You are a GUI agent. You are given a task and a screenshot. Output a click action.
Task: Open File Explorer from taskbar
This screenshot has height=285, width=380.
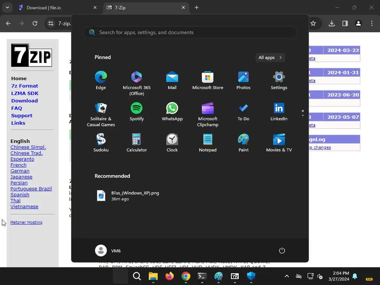(x=153, y=276)
